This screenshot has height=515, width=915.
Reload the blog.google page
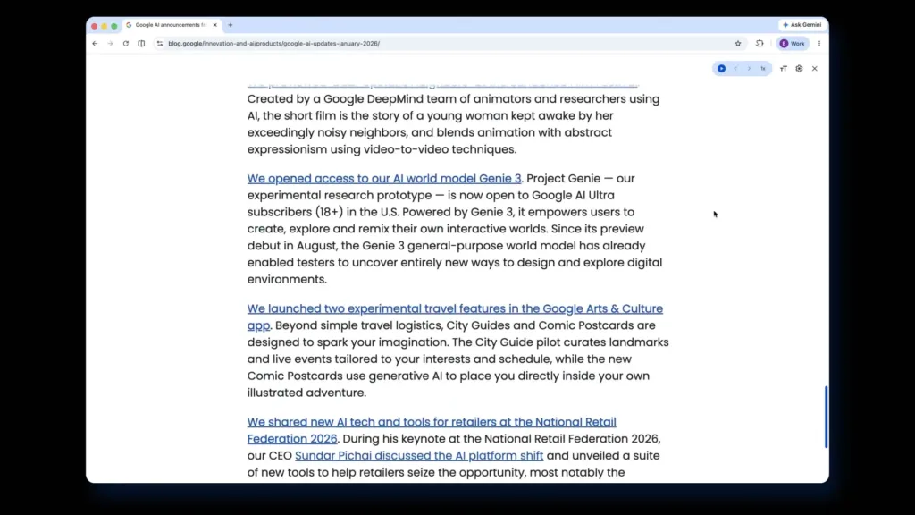pos(125,42)
